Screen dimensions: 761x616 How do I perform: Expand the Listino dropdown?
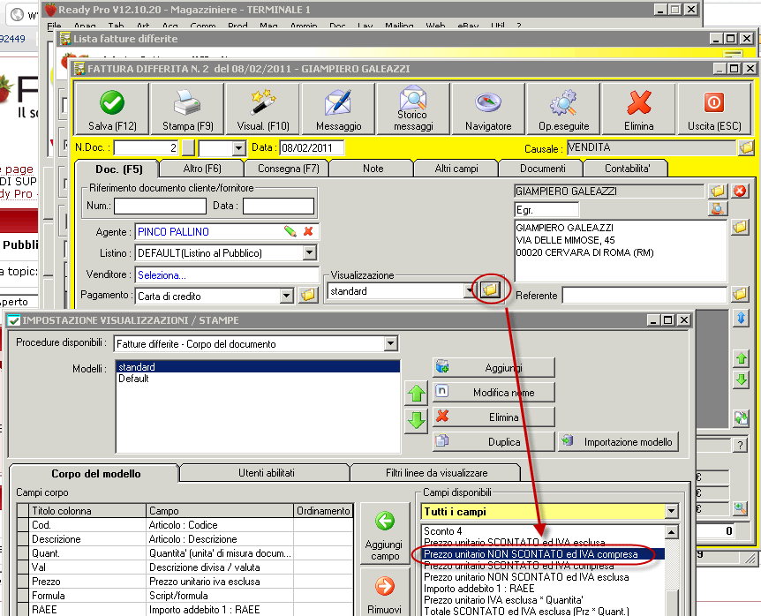pyautogui.click(x=309, y=253)
